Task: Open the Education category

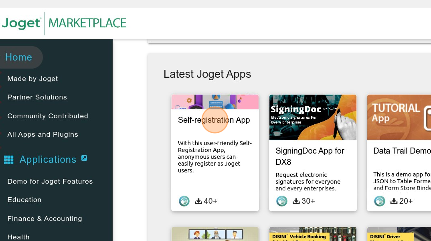Action: coord(24,200)
